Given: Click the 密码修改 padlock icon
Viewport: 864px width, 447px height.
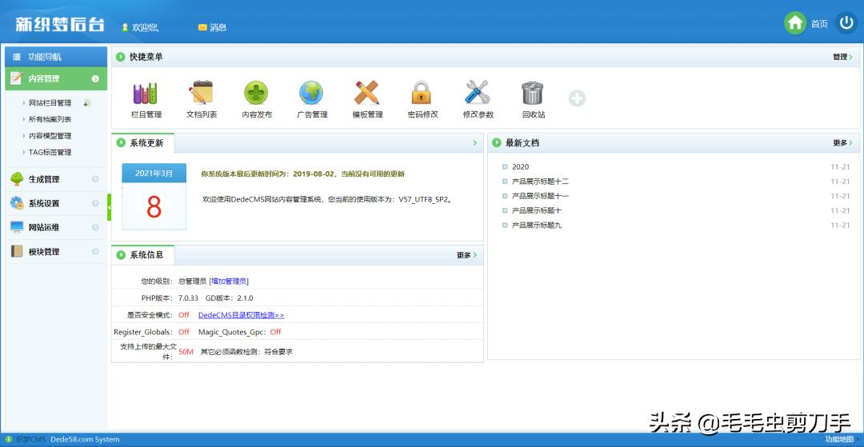Looking at the screenshot, I should (x=422, y=94).
